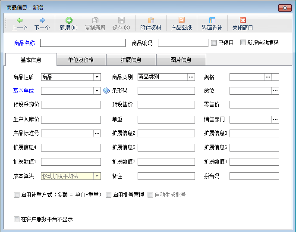Screen dimensions: 296x232
Task: Click the 货位 ellipsis browse button
Action: [x=275, y=91]
